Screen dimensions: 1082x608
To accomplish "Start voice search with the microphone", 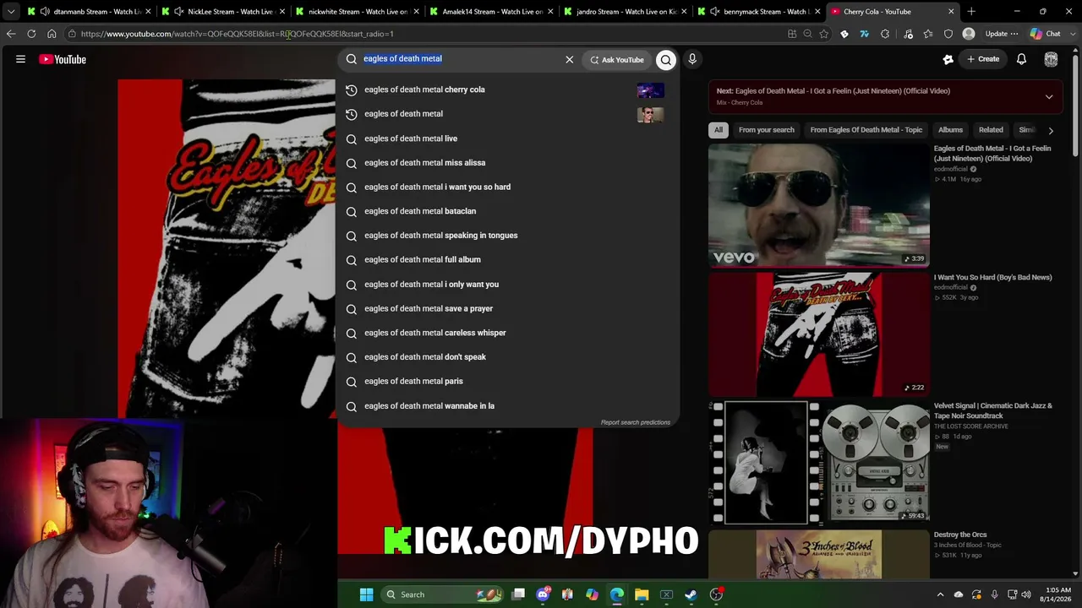I will coord(692,59).
